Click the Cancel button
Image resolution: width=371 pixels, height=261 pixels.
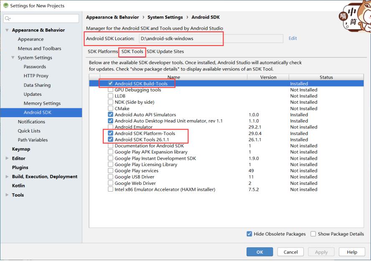click(x=290, y=252)
